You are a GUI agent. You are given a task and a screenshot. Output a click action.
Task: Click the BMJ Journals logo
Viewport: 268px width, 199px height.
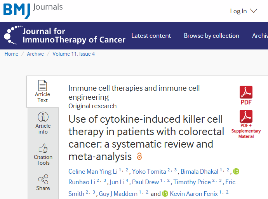[33, 11]
